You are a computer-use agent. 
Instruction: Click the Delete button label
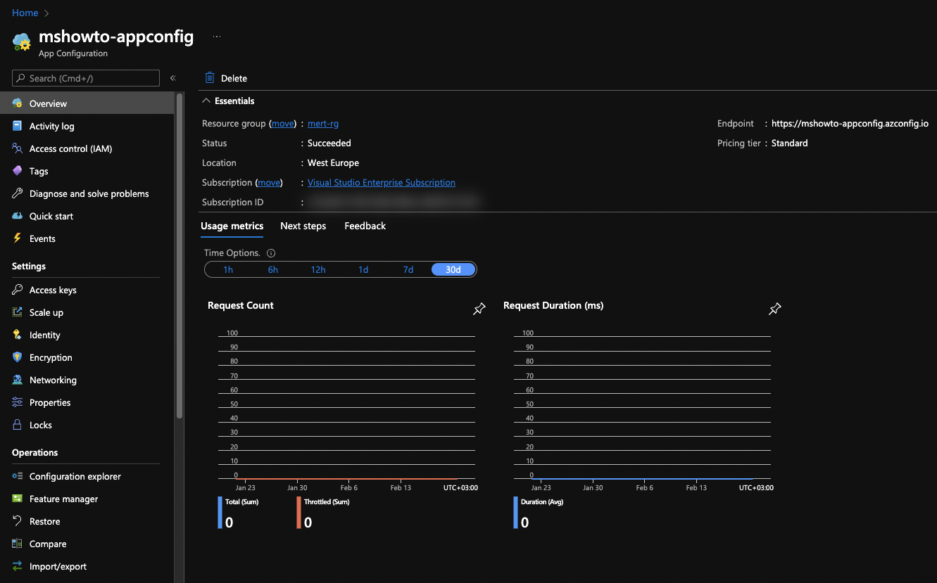[234, 78]
